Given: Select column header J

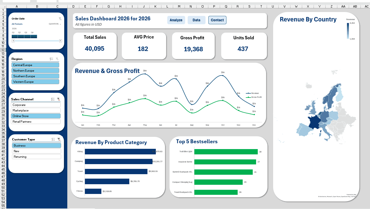Looking at the screenshot, I should [x=144, y=6].
